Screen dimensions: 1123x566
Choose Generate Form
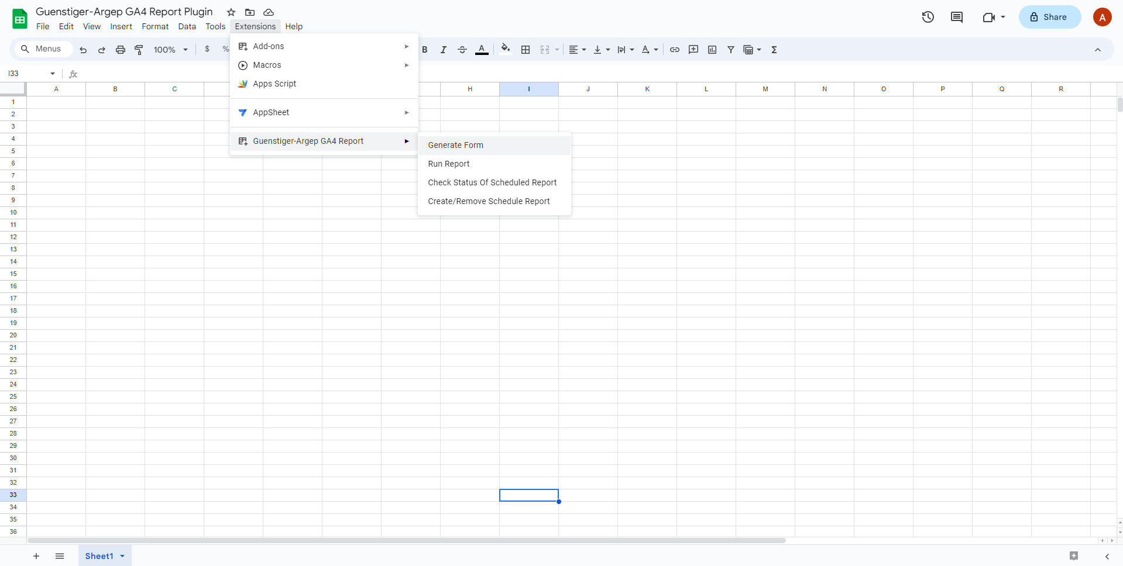pos(494,145)
